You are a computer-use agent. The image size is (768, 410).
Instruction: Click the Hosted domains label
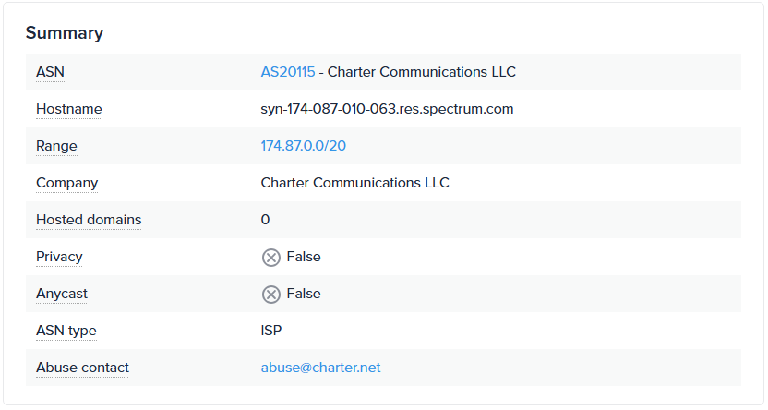coord(89,220)
